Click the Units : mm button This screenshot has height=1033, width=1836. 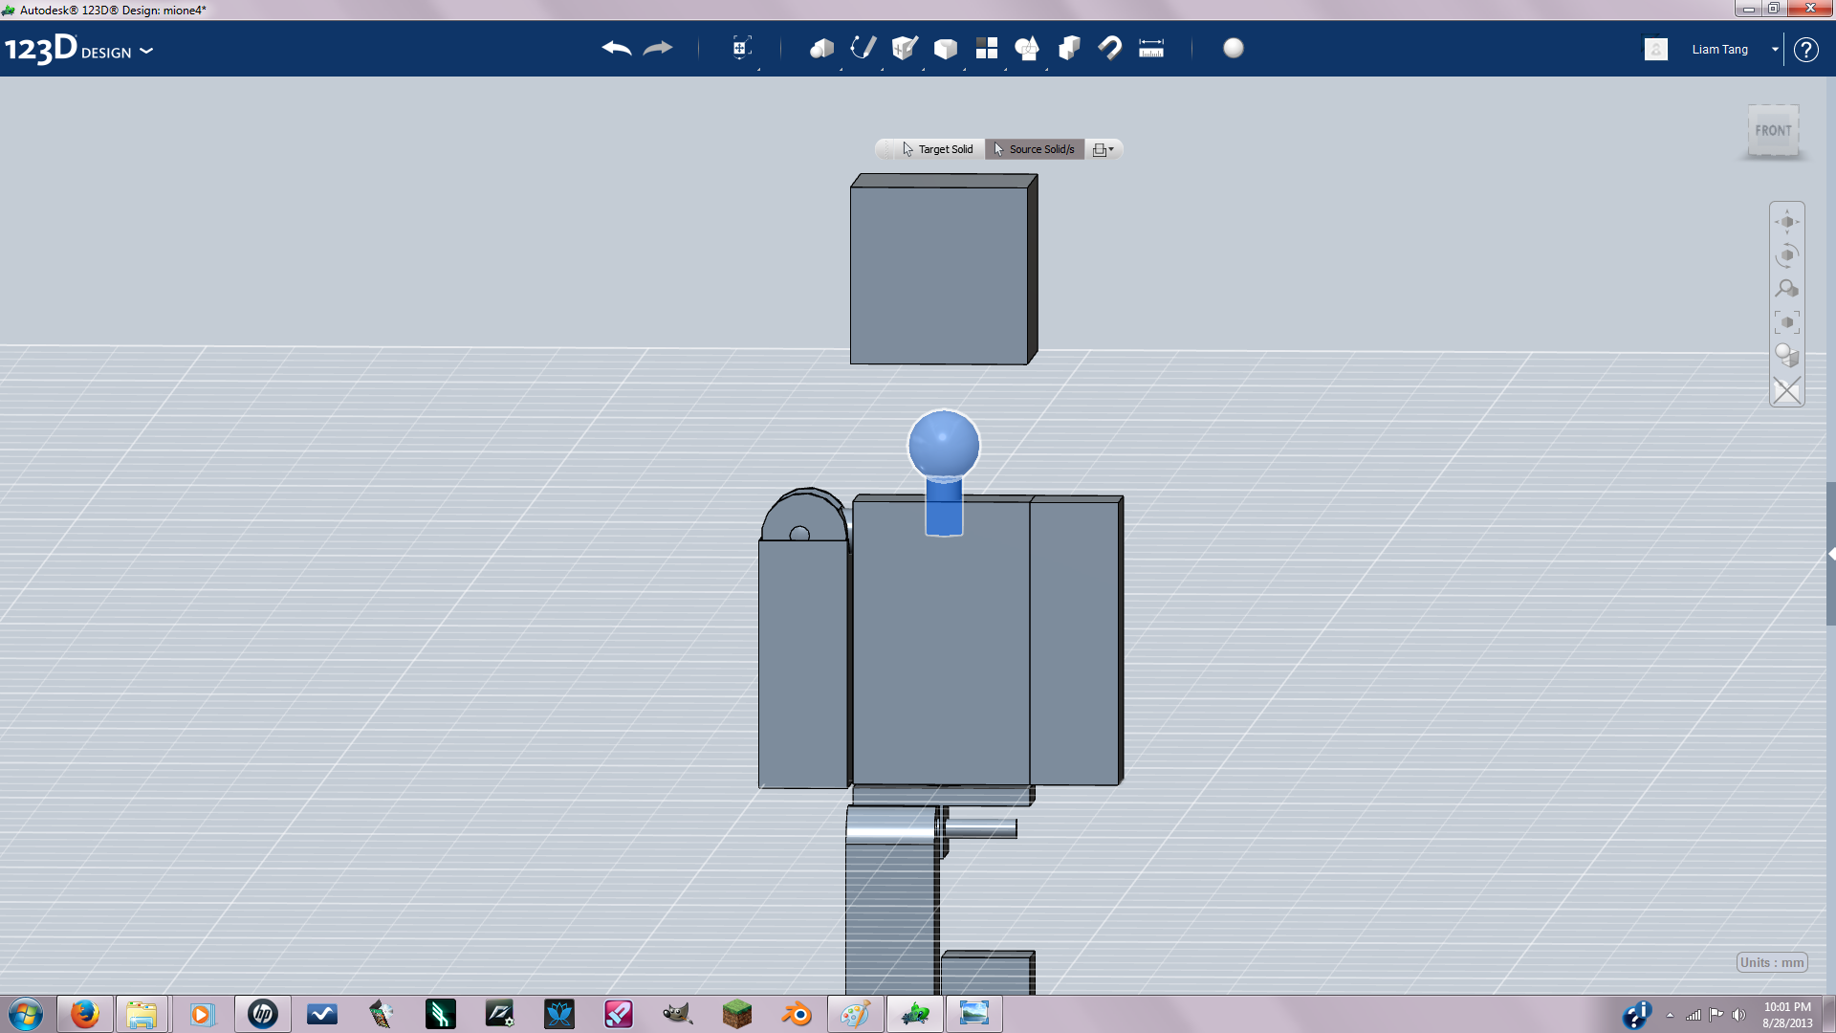click(1772, 962)
